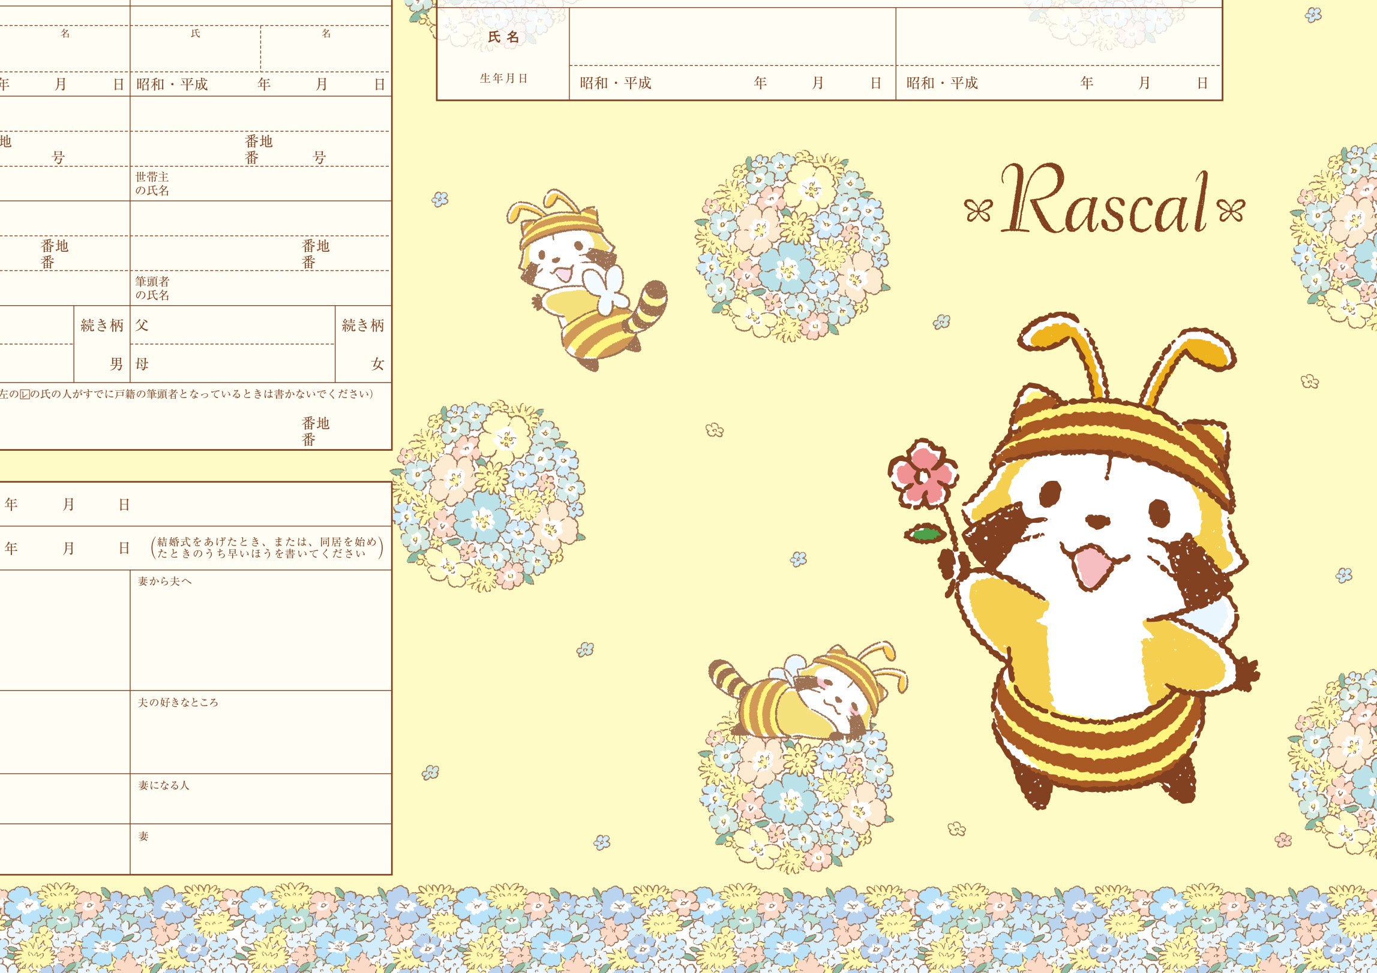Click the 男 character
Screen dimensions: 1377x973
coord(116,364)
